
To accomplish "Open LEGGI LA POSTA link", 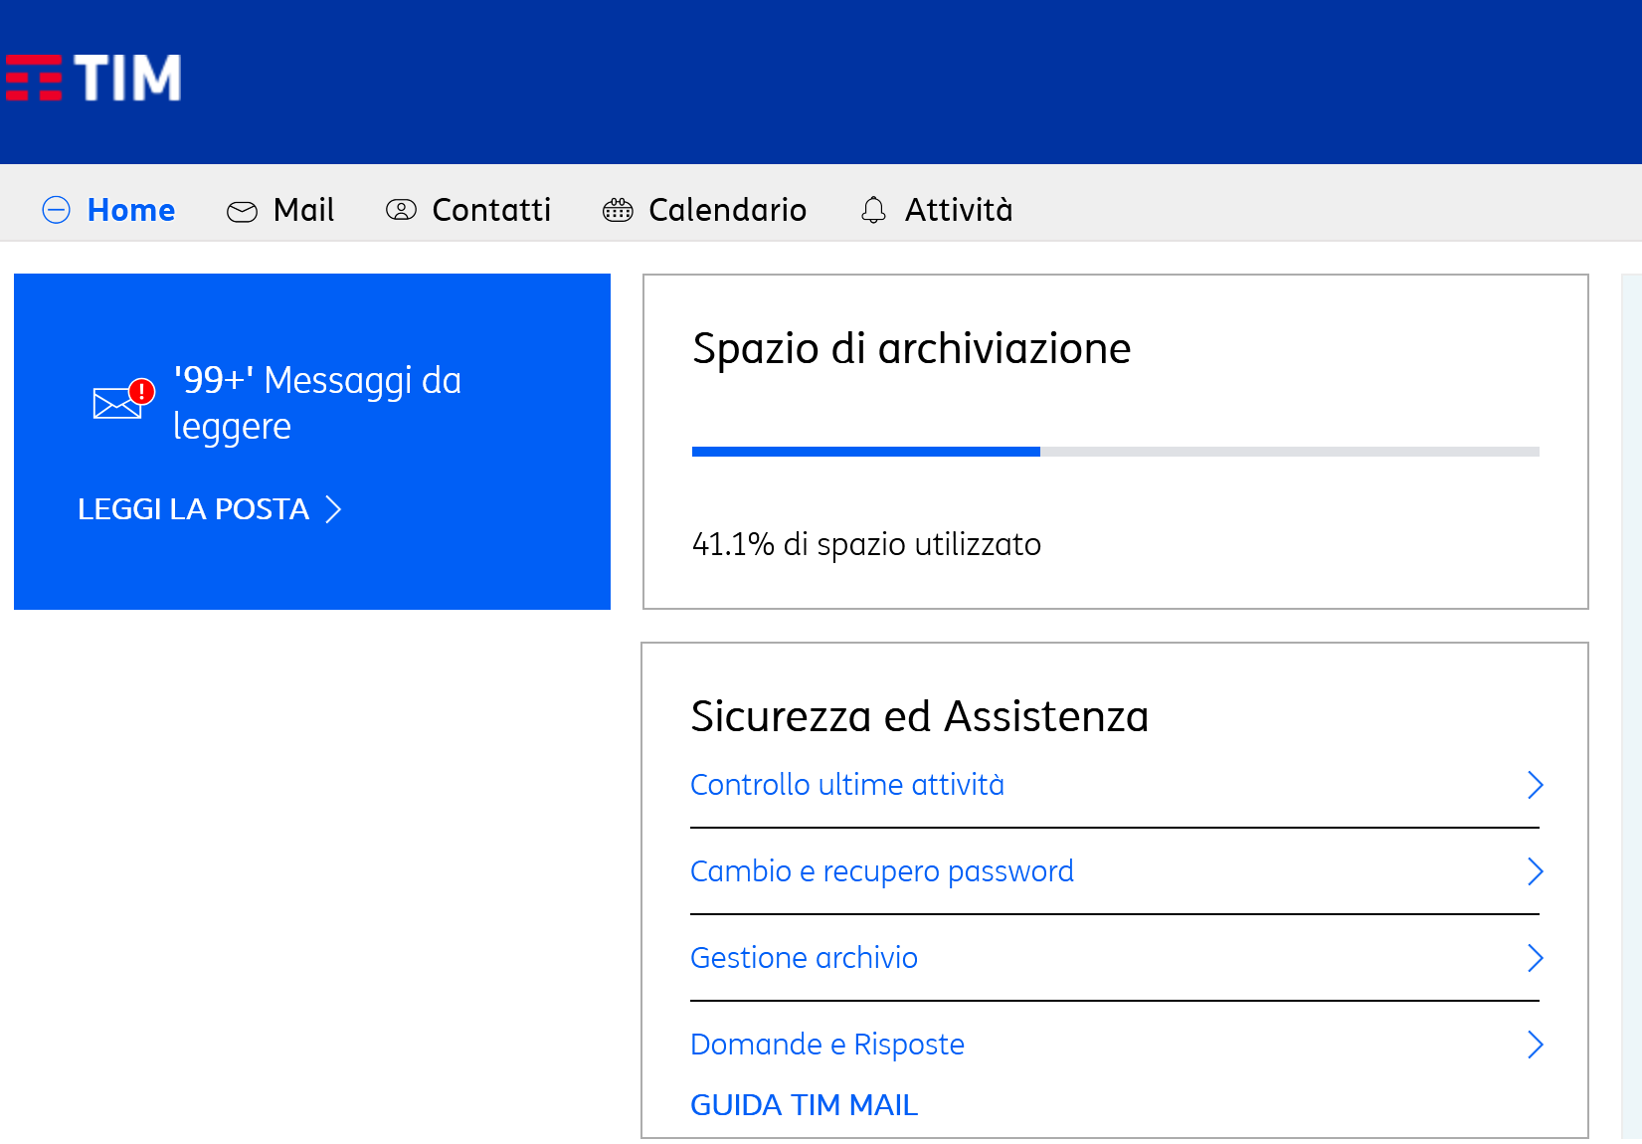I will [x=194, y=509].
